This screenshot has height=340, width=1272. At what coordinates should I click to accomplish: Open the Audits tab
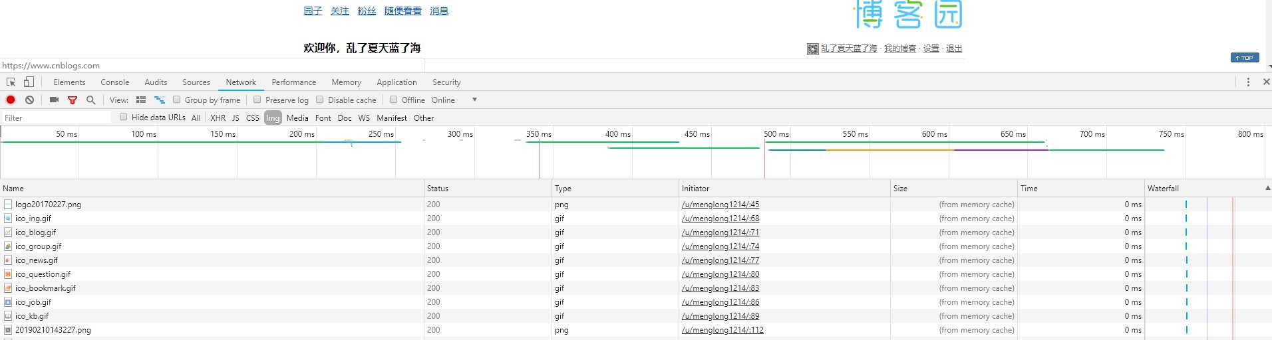156,82
